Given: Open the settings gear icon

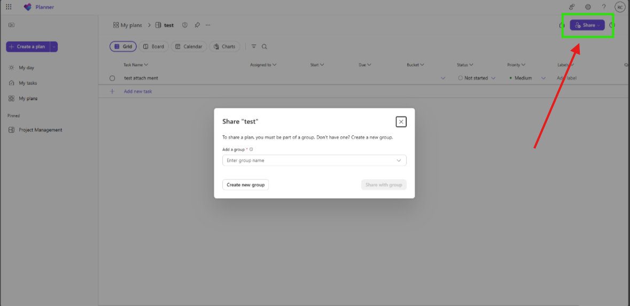Looking at the screenshot, I should 588,7.
